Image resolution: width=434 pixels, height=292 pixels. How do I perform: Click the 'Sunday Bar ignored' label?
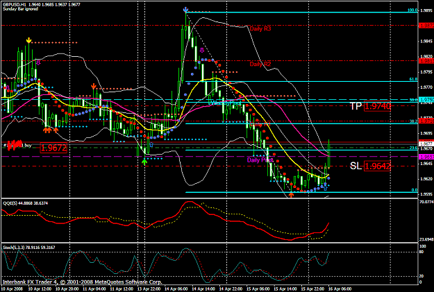pyautogui.click(x=20, y=9)
